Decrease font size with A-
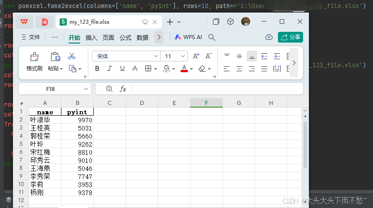Screen dimensions: 373x208 click(208, 56)
